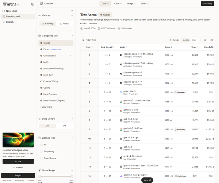Click Start Voting button
The width and height of the screenshot is (219, 183).
[207, 4]
